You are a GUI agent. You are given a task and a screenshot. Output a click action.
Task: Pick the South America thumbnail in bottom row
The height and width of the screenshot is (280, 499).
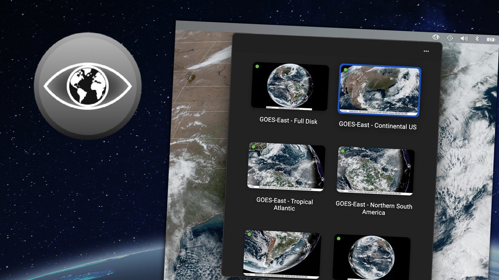[x=282, y=254]
